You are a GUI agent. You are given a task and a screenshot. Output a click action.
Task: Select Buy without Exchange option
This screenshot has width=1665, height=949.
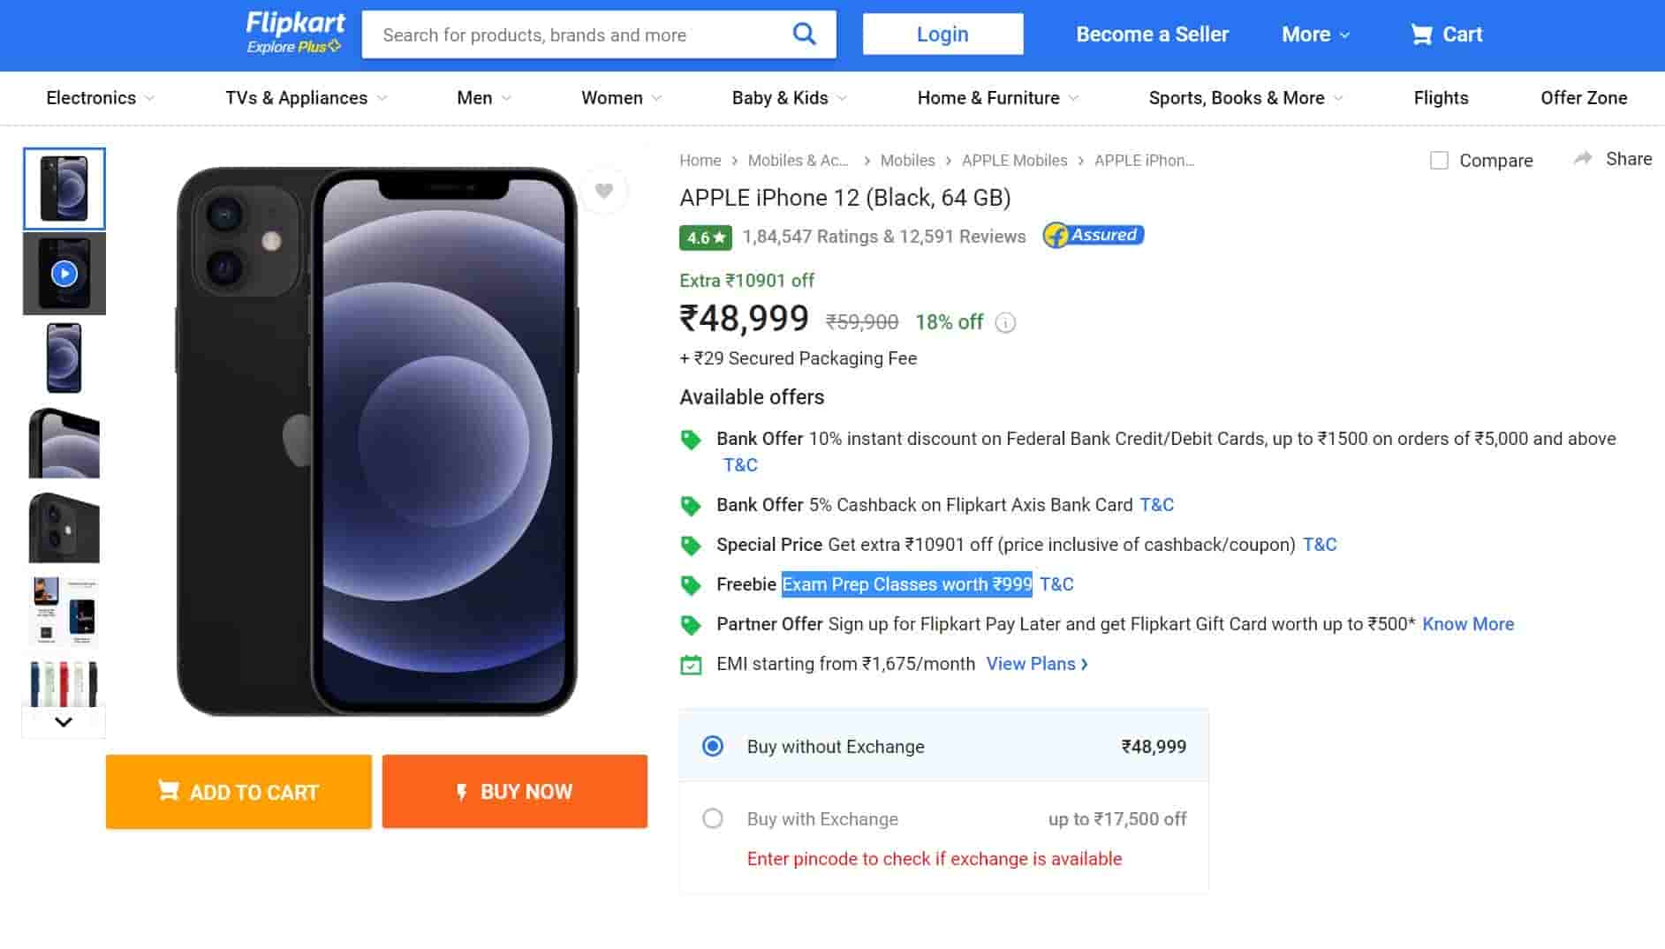(x=713, y=747)
